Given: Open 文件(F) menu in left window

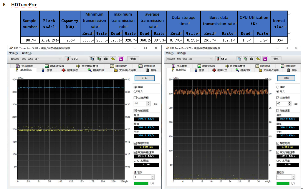Looking at the screenshot, I should pyautogui.click(x=13, y=53).
